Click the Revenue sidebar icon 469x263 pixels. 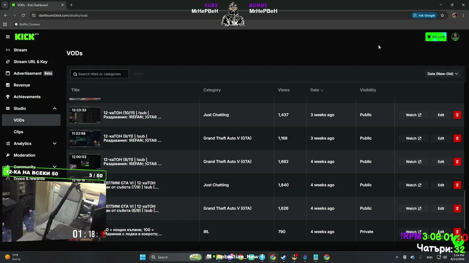[x=8, y=85]
